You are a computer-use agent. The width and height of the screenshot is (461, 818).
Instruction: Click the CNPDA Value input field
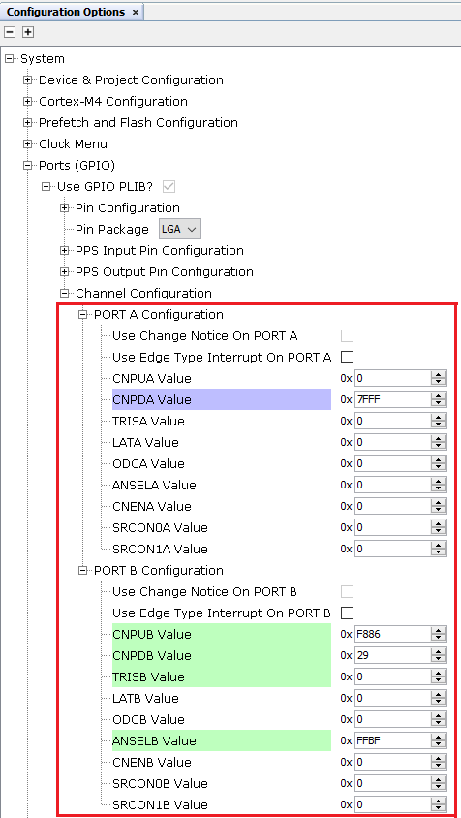coord(392,400)
